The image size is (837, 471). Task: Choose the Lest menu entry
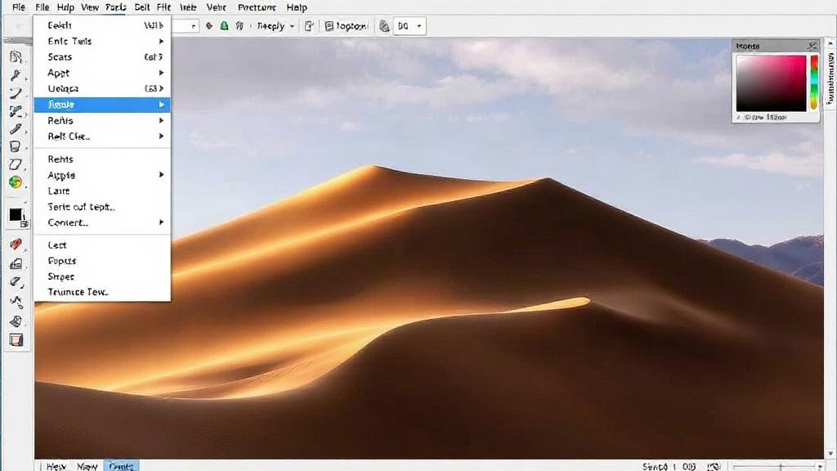(x=102, y=245)
